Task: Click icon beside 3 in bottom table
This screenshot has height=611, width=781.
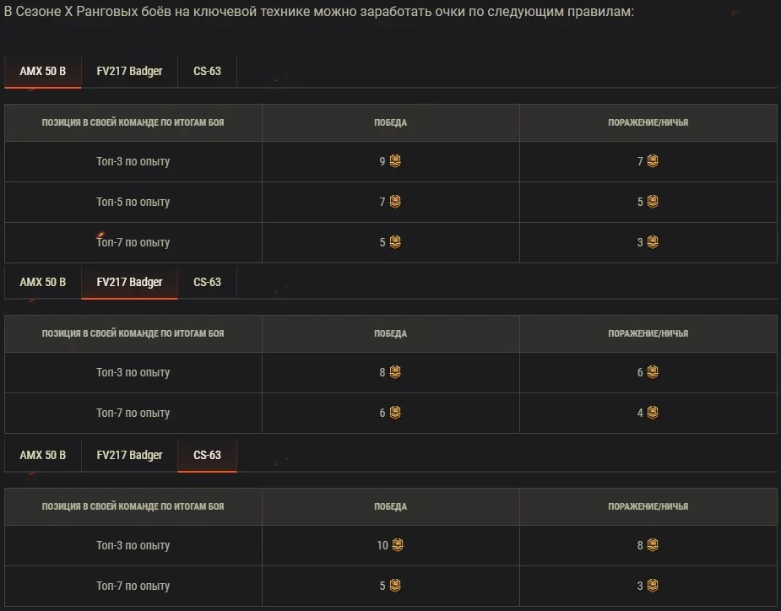Action: [x=653, y=586]
